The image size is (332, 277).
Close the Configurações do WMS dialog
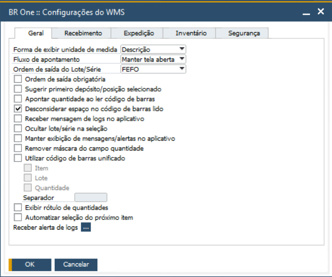(320, 11)
